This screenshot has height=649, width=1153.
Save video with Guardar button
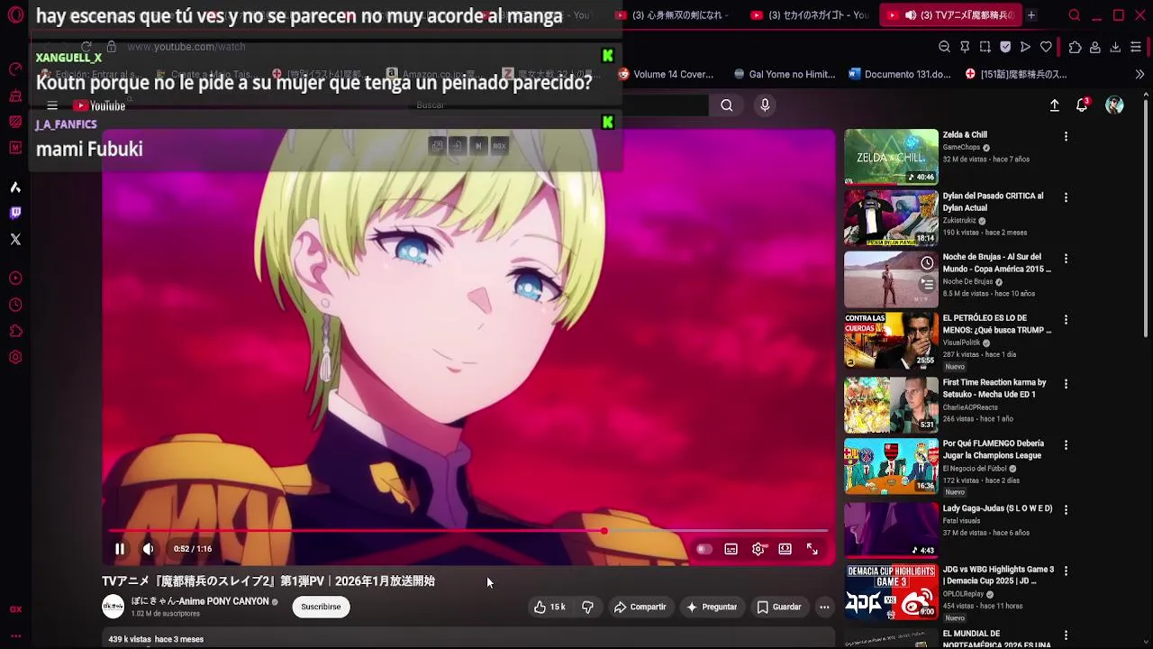[779, 607]
